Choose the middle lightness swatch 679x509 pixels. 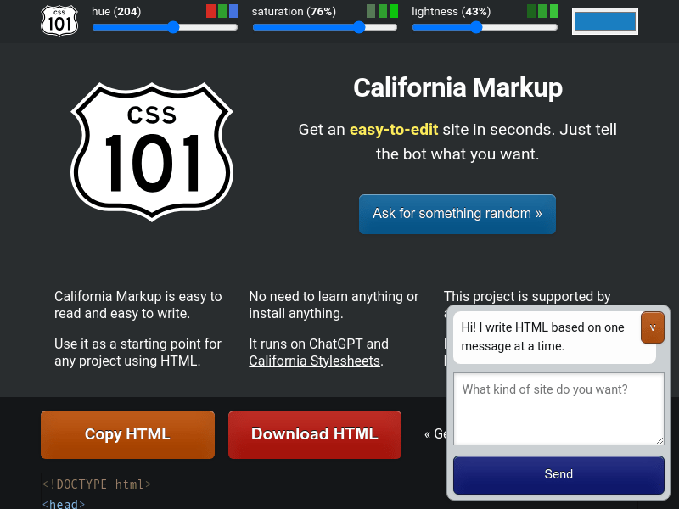coord(542,11)
